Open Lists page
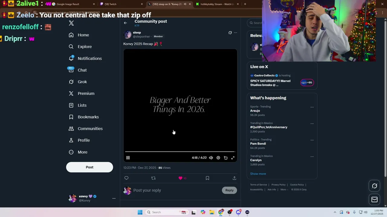387x217 pixels. click(78, 105)
